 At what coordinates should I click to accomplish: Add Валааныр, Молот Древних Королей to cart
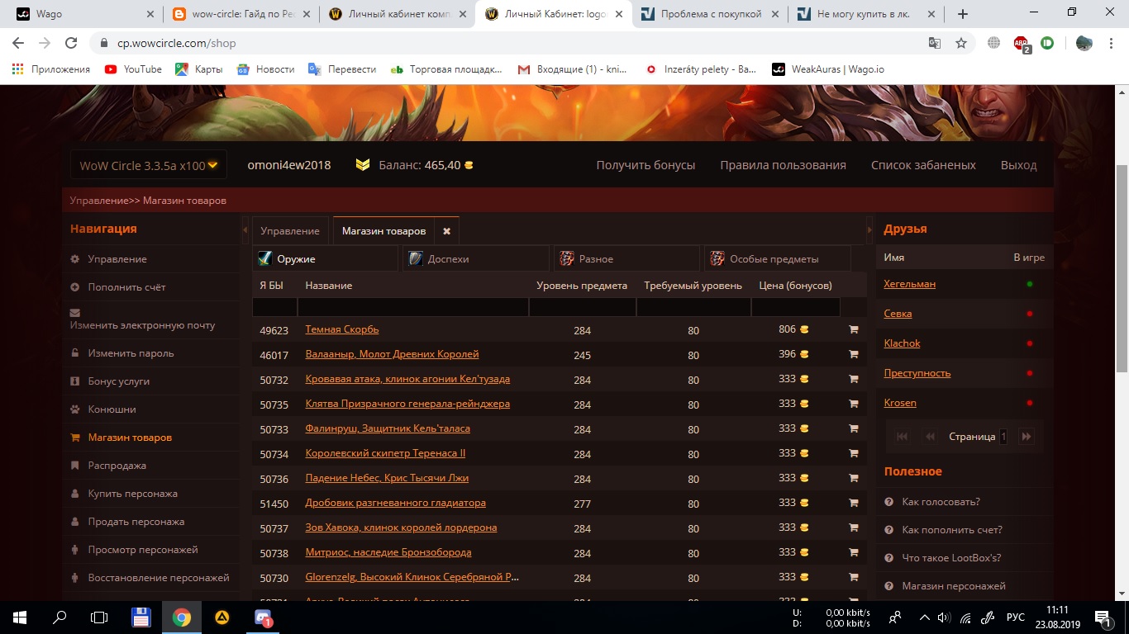[853, 354]
